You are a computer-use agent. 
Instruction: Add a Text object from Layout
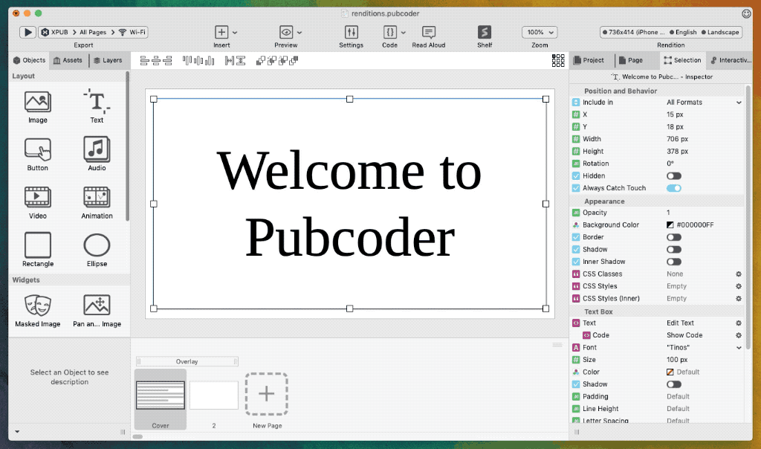tap(97, 107)
